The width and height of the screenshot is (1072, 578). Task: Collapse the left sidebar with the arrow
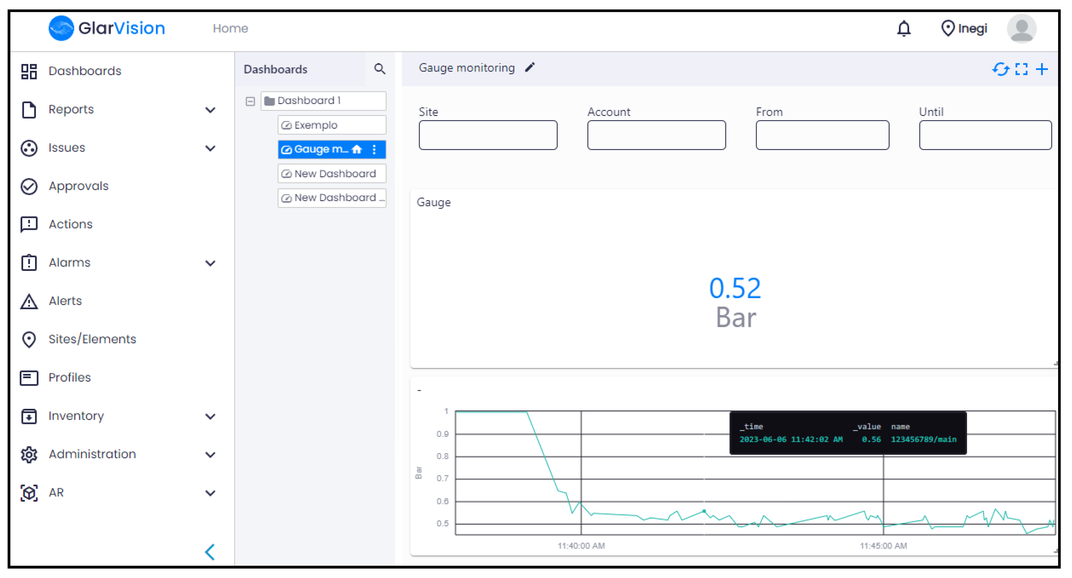tap(210, 552)
